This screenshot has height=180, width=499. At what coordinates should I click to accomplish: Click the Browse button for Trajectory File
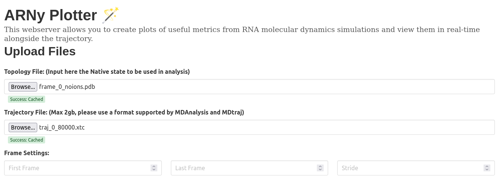tap(23, 127)
